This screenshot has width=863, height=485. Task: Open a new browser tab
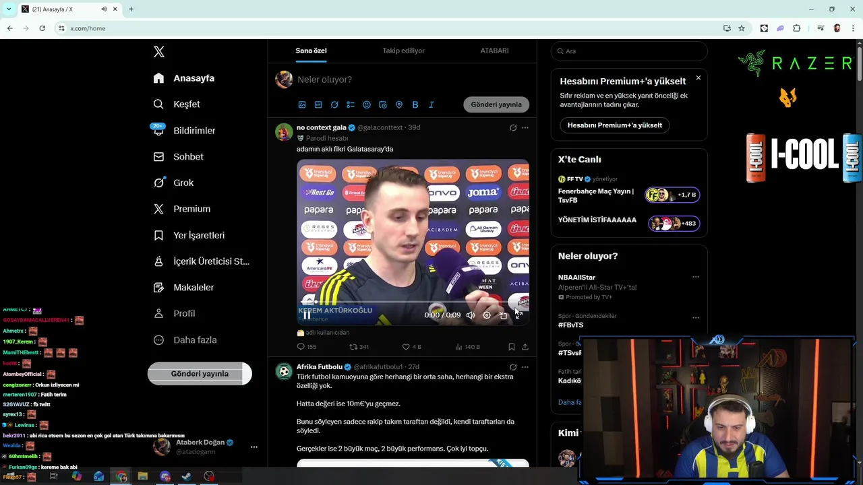pyautogui.click(x=131, y=9)
